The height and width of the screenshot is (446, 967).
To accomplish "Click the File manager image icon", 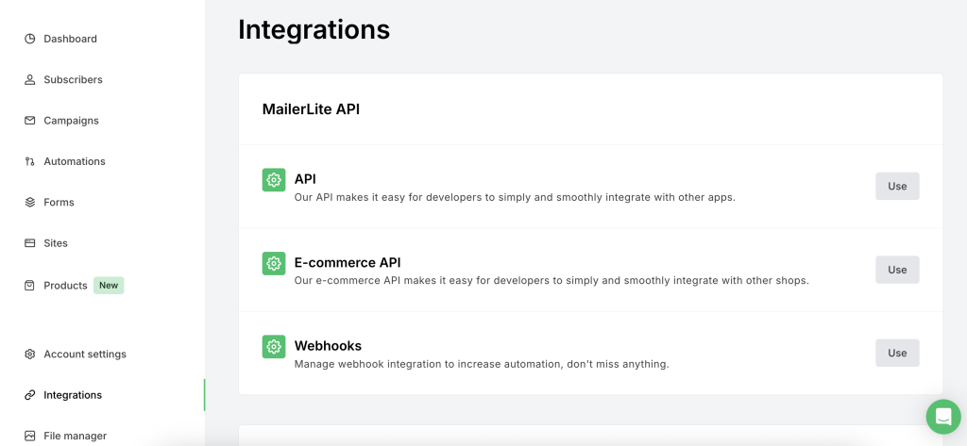I will (x=30, y=436).
